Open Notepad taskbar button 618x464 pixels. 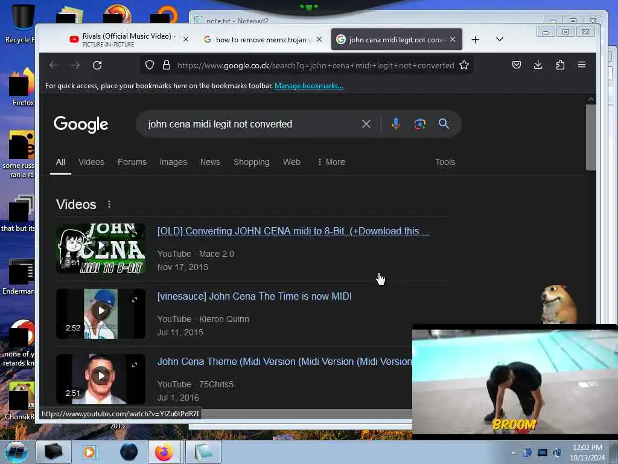pos(203,452)
